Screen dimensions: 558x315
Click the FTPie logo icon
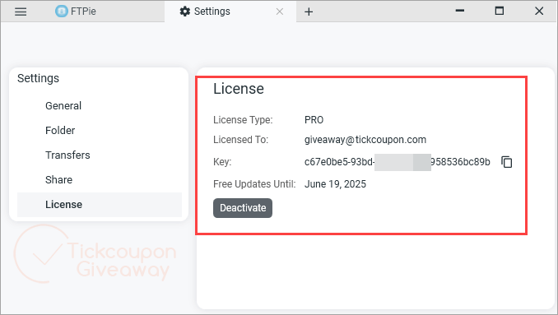pyautogui.click(x=62, y=12)
